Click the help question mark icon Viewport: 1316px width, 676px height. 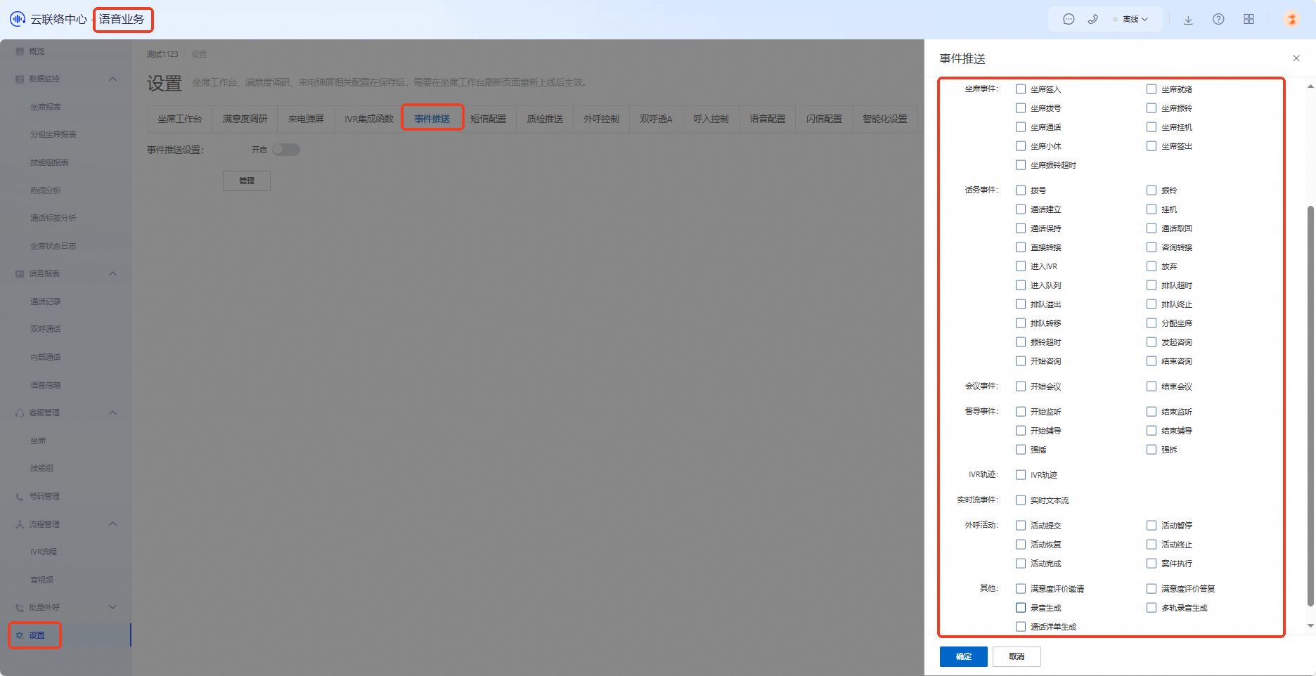(x=1218, y=19)
